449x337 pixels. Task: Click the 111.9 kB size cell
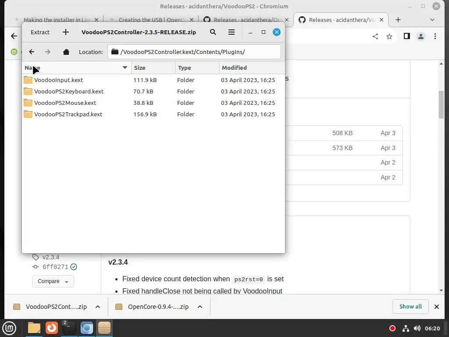click(x=145, y=80)
